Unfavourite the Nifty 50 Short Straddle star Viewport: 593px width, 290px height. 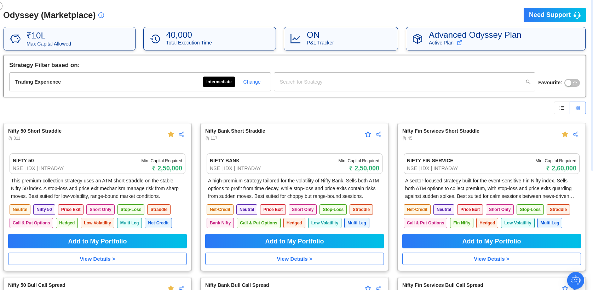[x=171, y=134]
